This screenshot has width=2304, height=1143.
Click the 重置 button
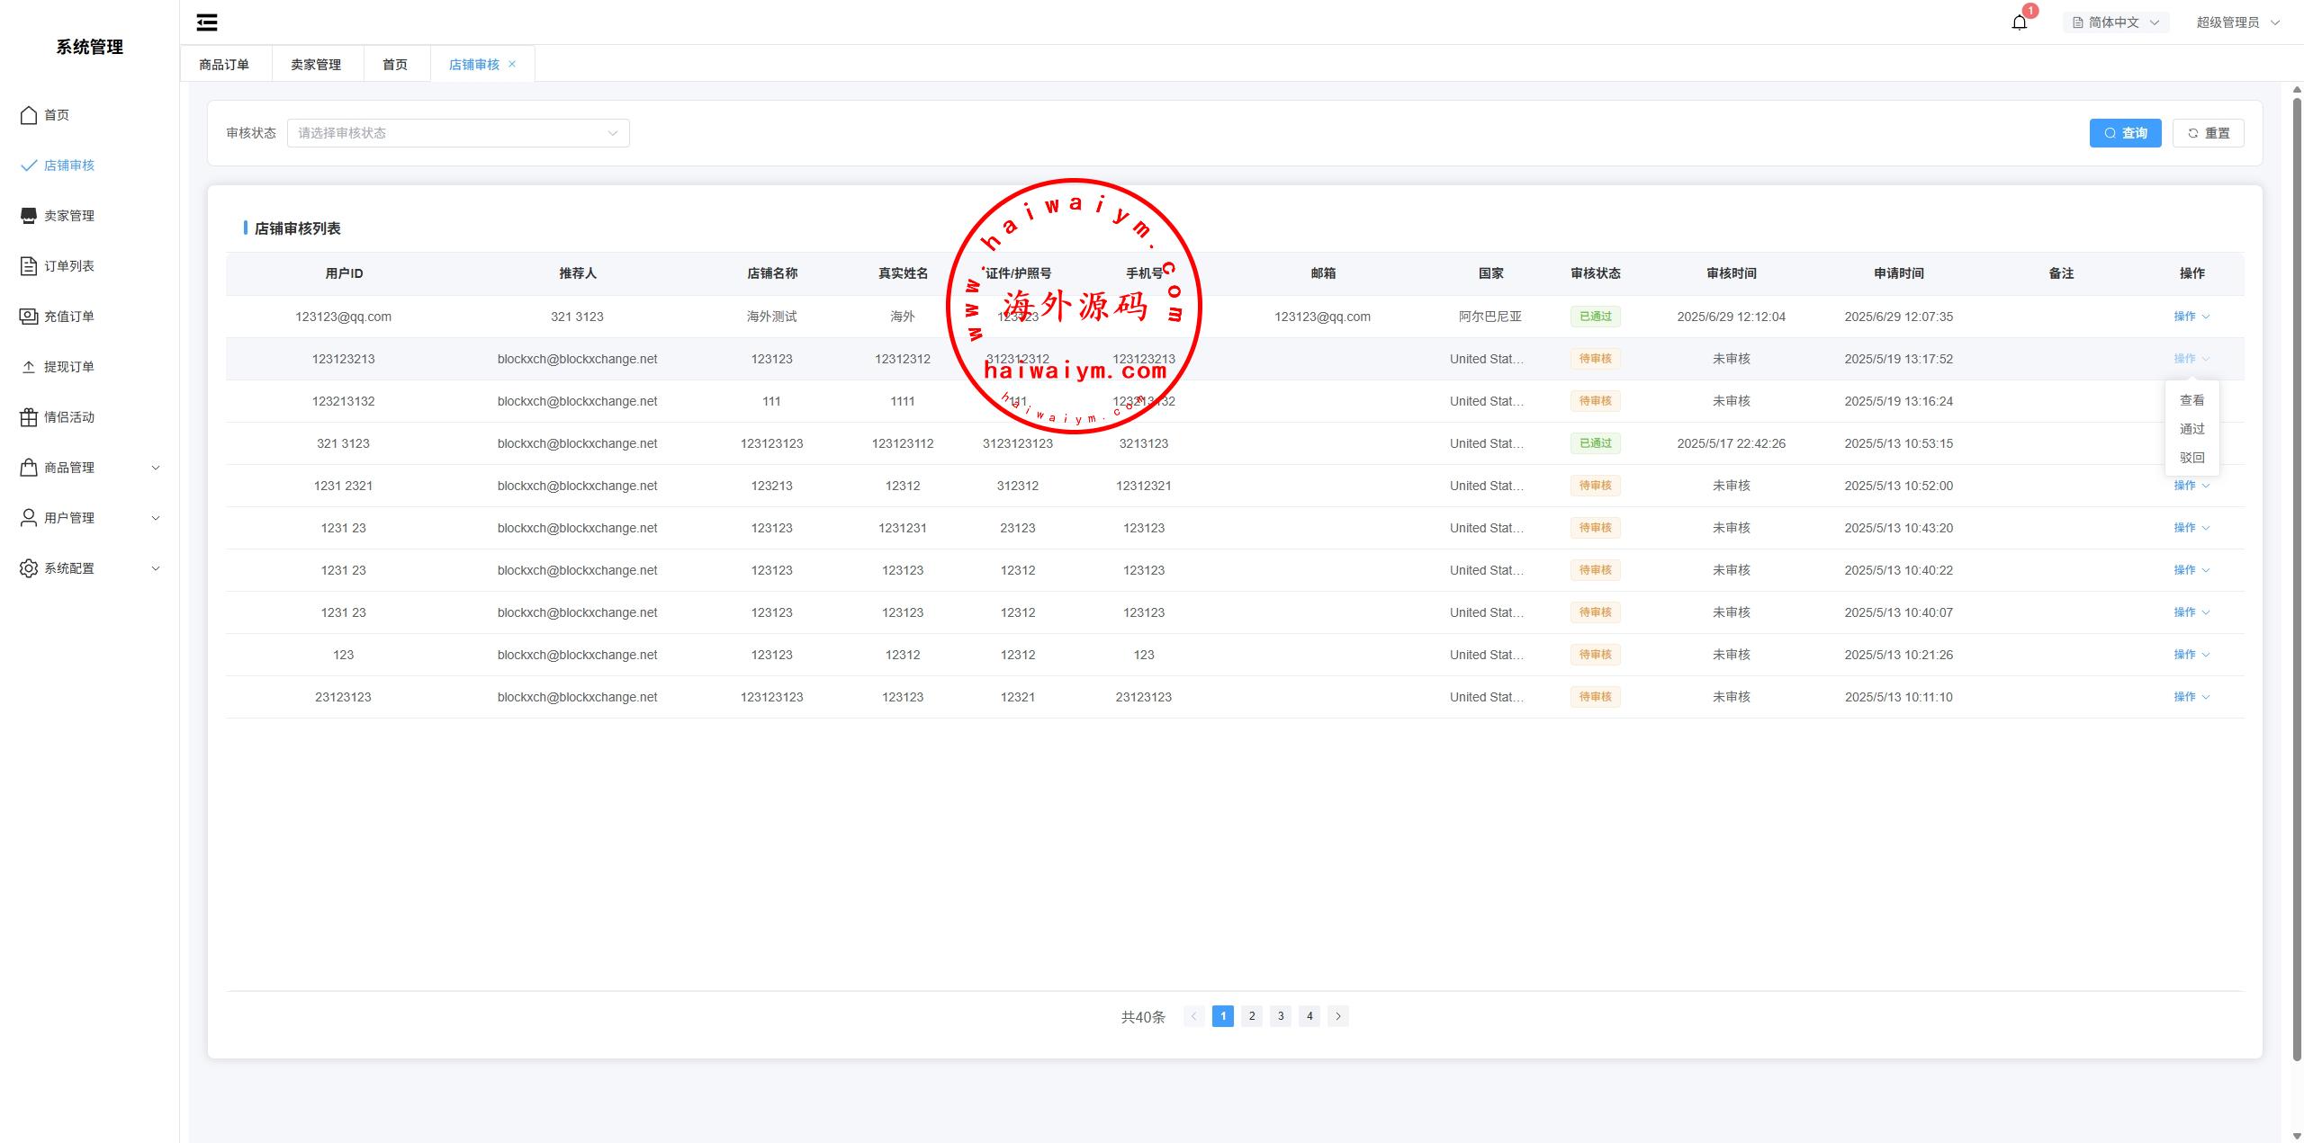point(2208,133)
